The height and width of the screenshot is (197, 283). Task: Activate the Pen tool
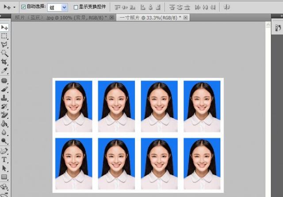(4, 151)
